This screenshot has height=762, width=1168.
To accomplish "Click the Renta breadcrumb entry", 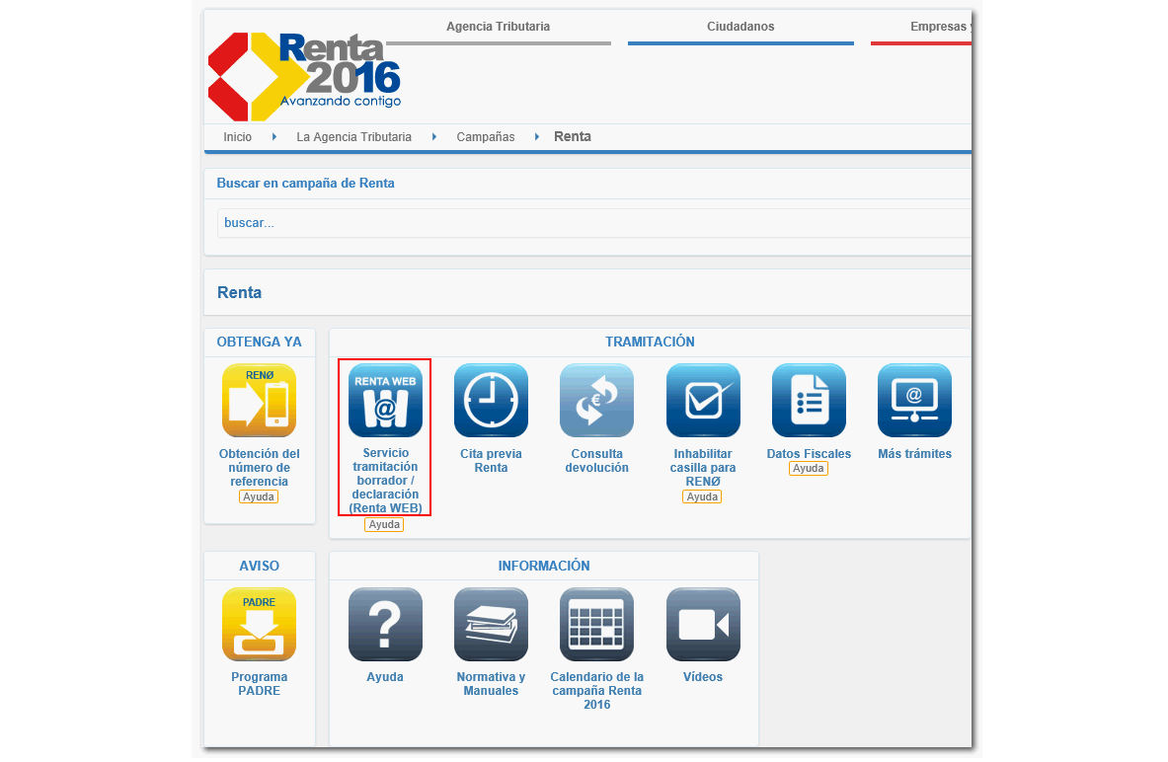I will click(x=573, y=137).
